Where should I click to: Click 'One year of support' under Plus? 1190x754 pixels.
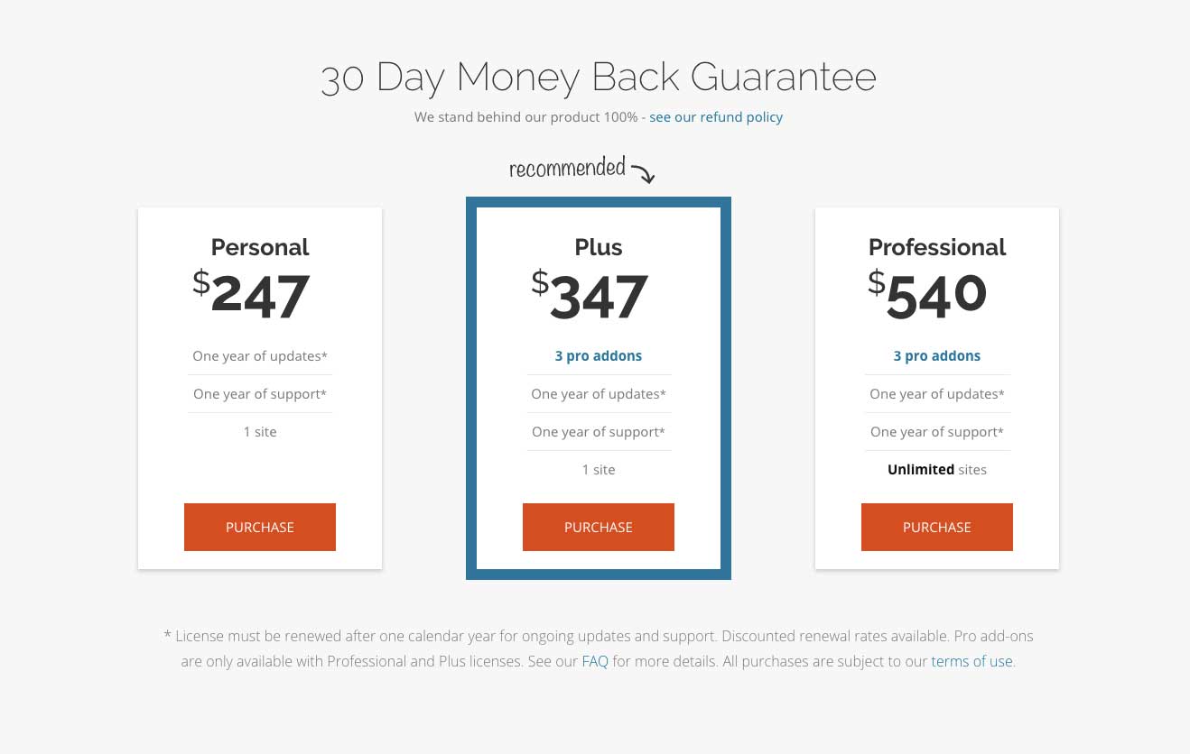tap(598, 431)
